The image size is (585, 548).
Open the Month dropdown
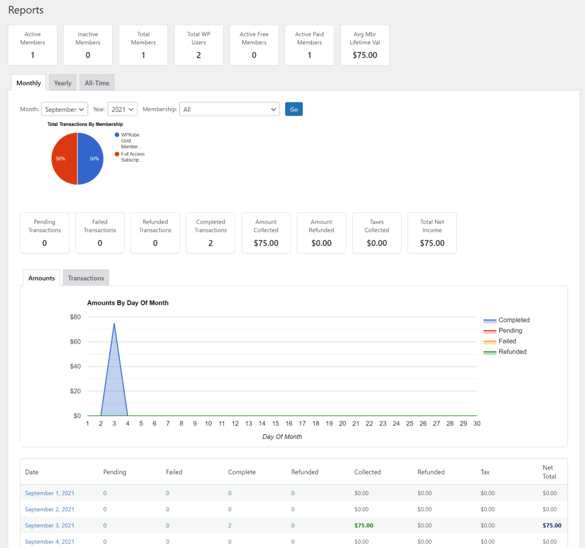[64, 109]
